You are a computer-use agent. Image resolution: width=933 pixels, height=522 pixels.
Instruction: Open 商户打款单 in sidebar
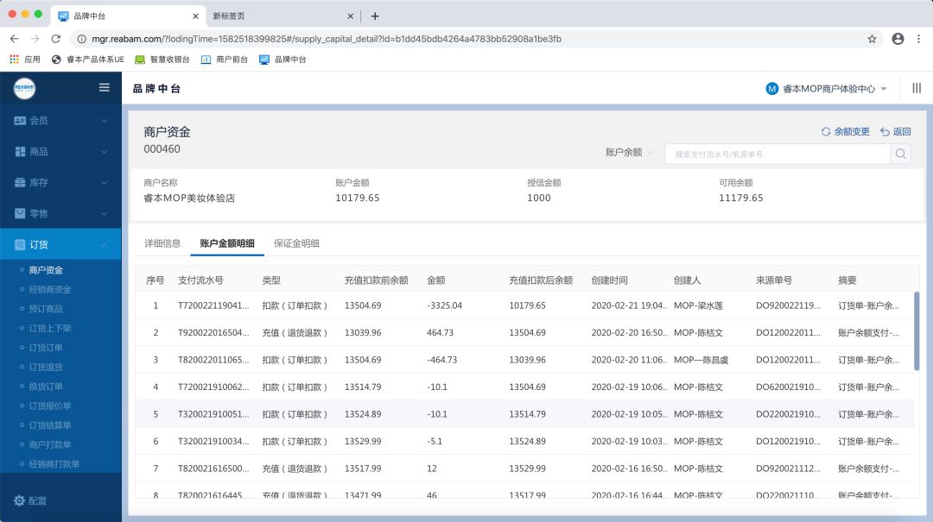click(x=50, y=444)
